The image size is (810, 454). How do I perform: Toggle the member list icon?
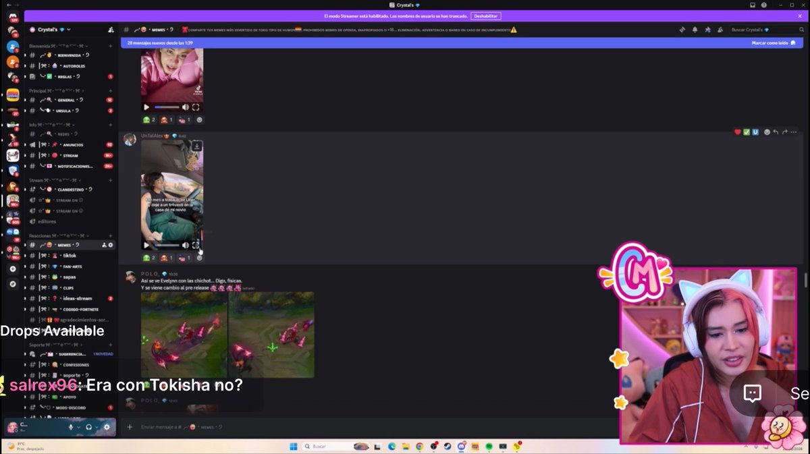coord(720,30)
